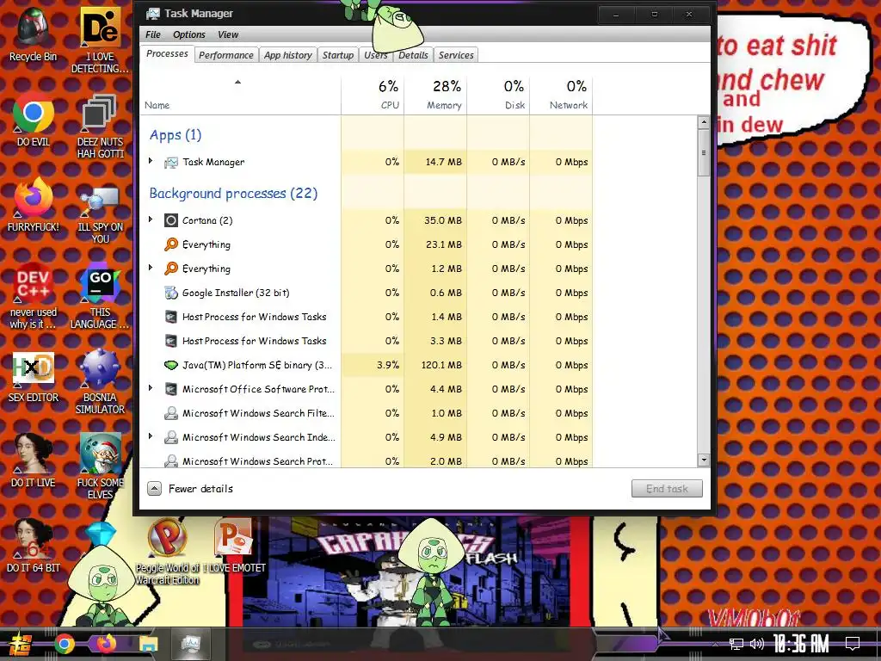This screenshot has height=661, width=881.
Task: Open the notification center icon
Action: [x=853, y=644]
